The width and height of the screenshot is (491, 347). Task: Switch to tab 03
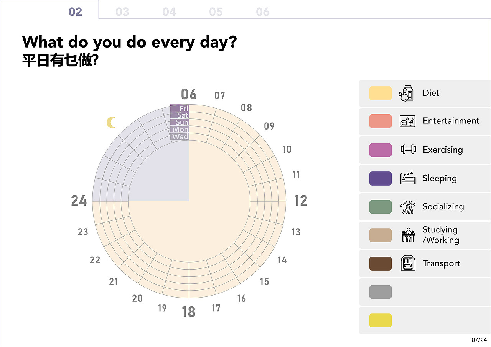[x=122, y=12]
